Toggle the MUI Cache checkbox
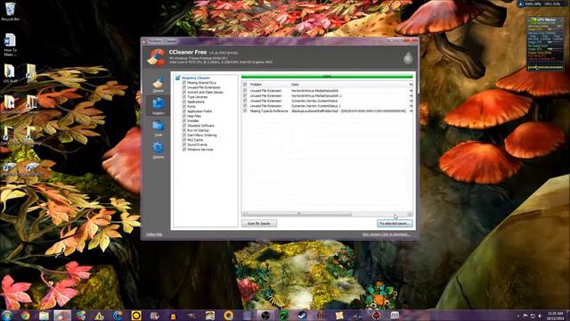The width and height of the screenshot is (570, 321). click(x=184, y=140)
